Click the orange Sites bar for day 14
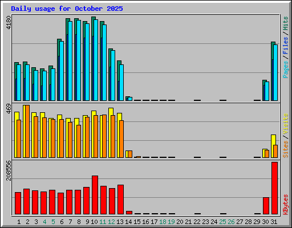The image size is (292, 228). pyautogui.click(x=130, y=154)
